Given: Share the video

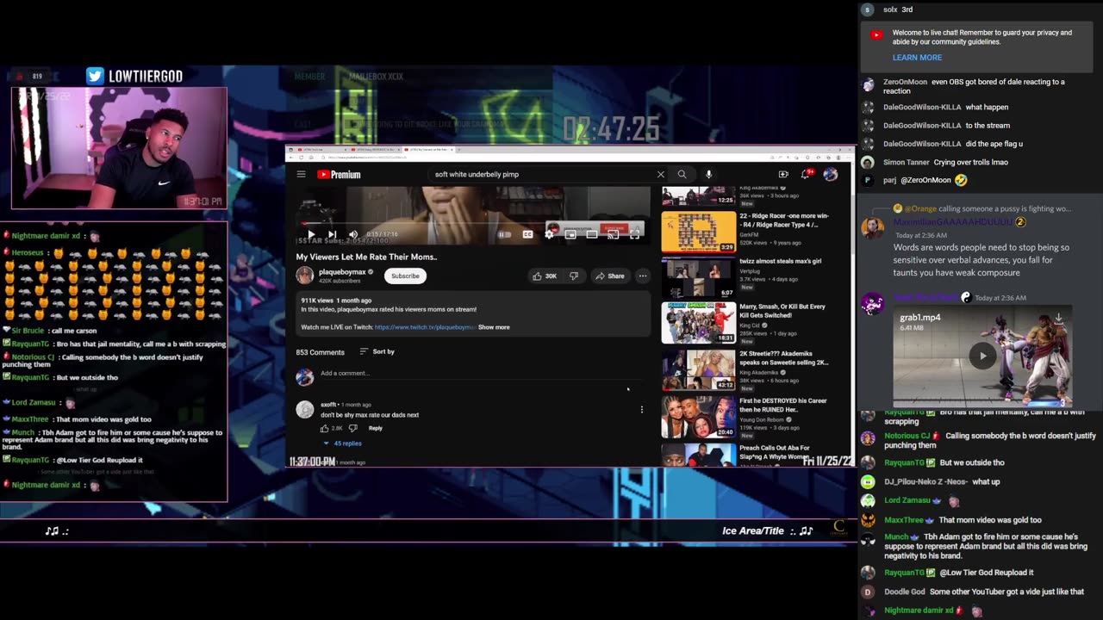Looking at the screenshot, I should tap(609, 276).
